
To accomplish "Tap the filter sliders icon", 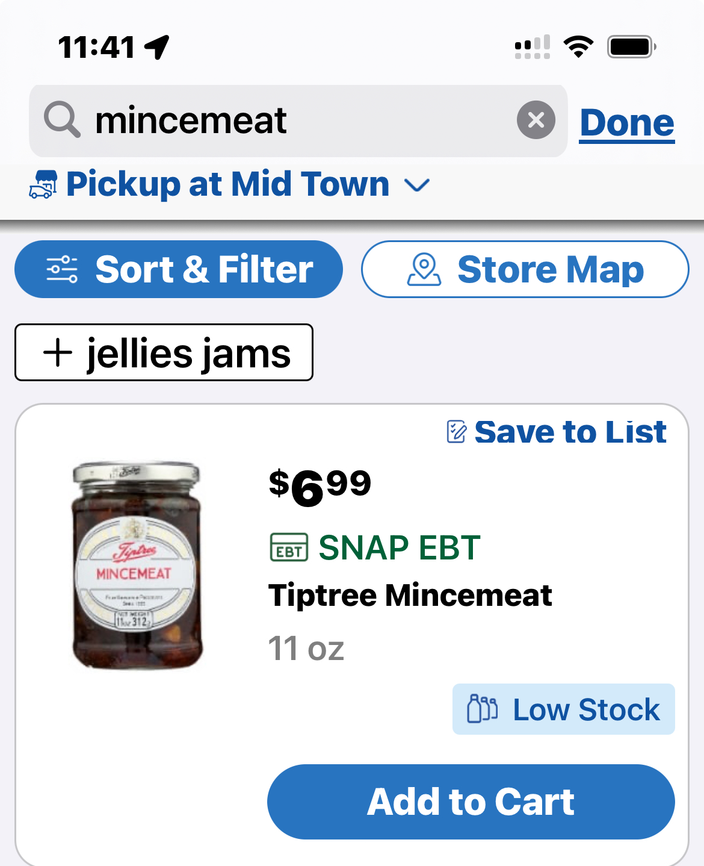I will click(x=62, y=269).
